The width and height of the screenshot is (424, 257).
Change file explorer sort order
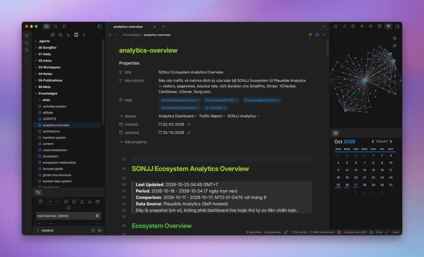click(68, 35)
